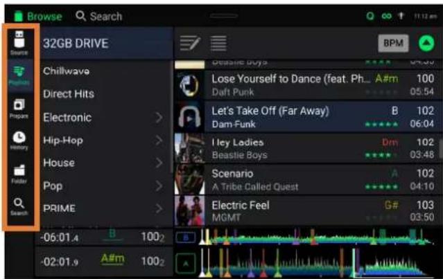Click the microphone status icon

pyautogui.click(x=401, y=16)
